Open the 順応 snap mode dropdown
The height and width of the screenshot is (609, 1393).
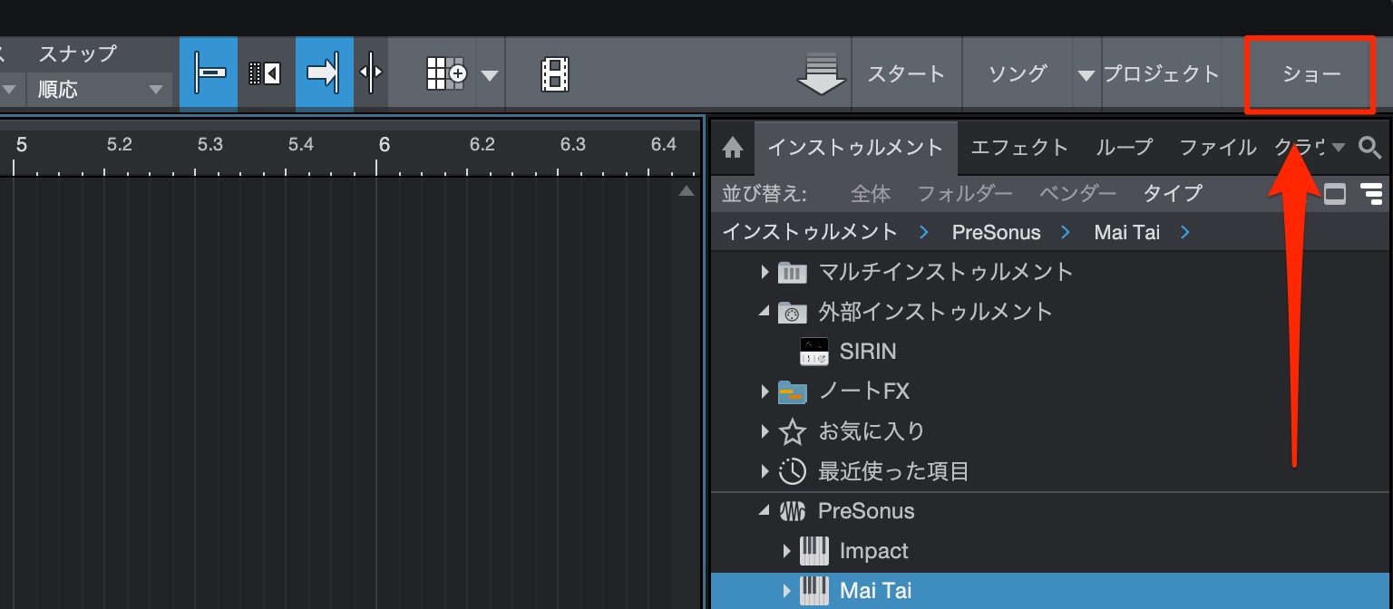(99, 90)
